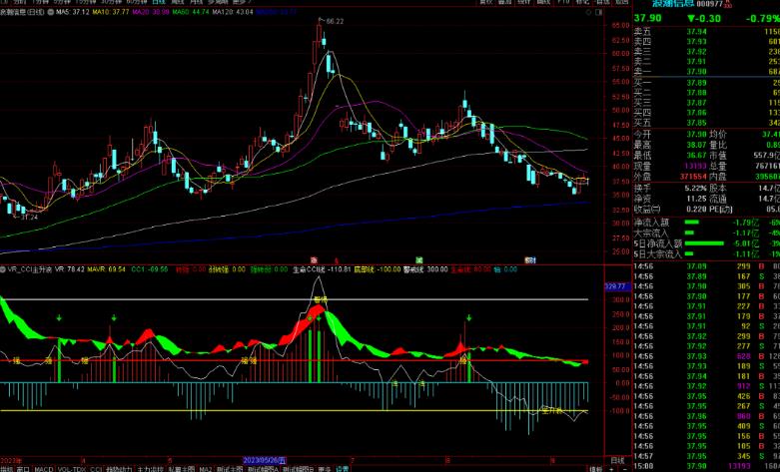Click the square window icon at chart's top right

click(599, 12)
